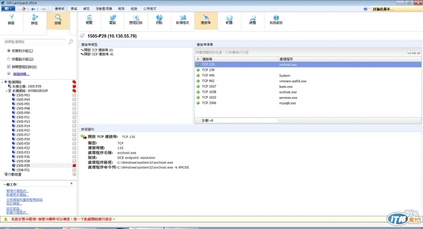Image resolution: width=423 pixels, height=229 pixels.
Task: Open the Computers view icon
Action: [x=113, y=20]
